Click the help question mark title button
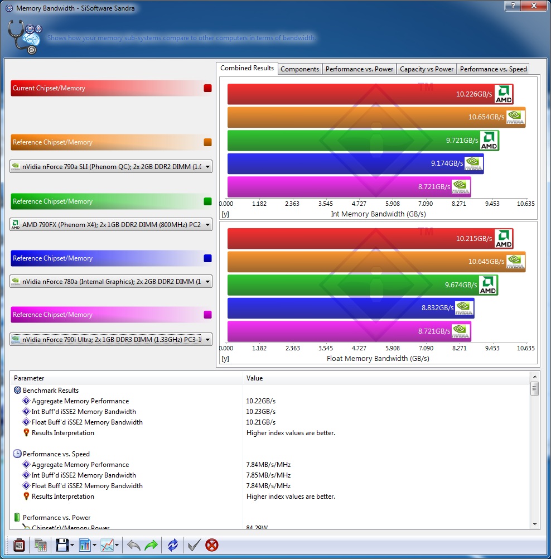This screenshot has height=559, width=551. tap(513, 6)
